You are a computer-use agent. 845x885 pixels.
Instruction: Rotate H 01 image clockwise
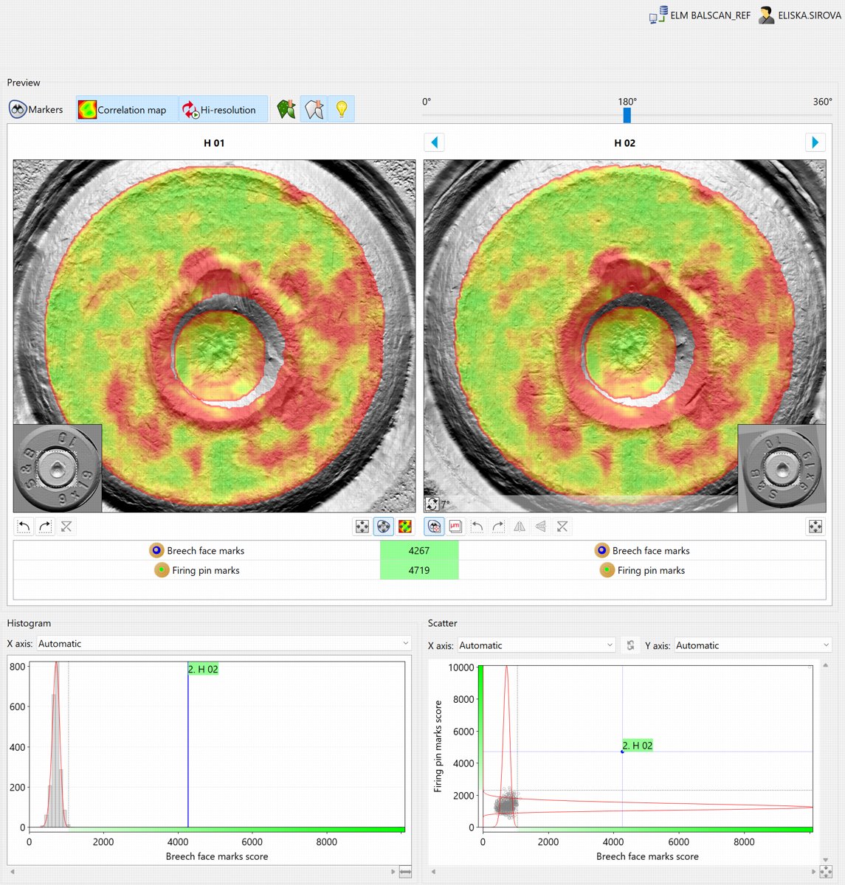(45, 527)
